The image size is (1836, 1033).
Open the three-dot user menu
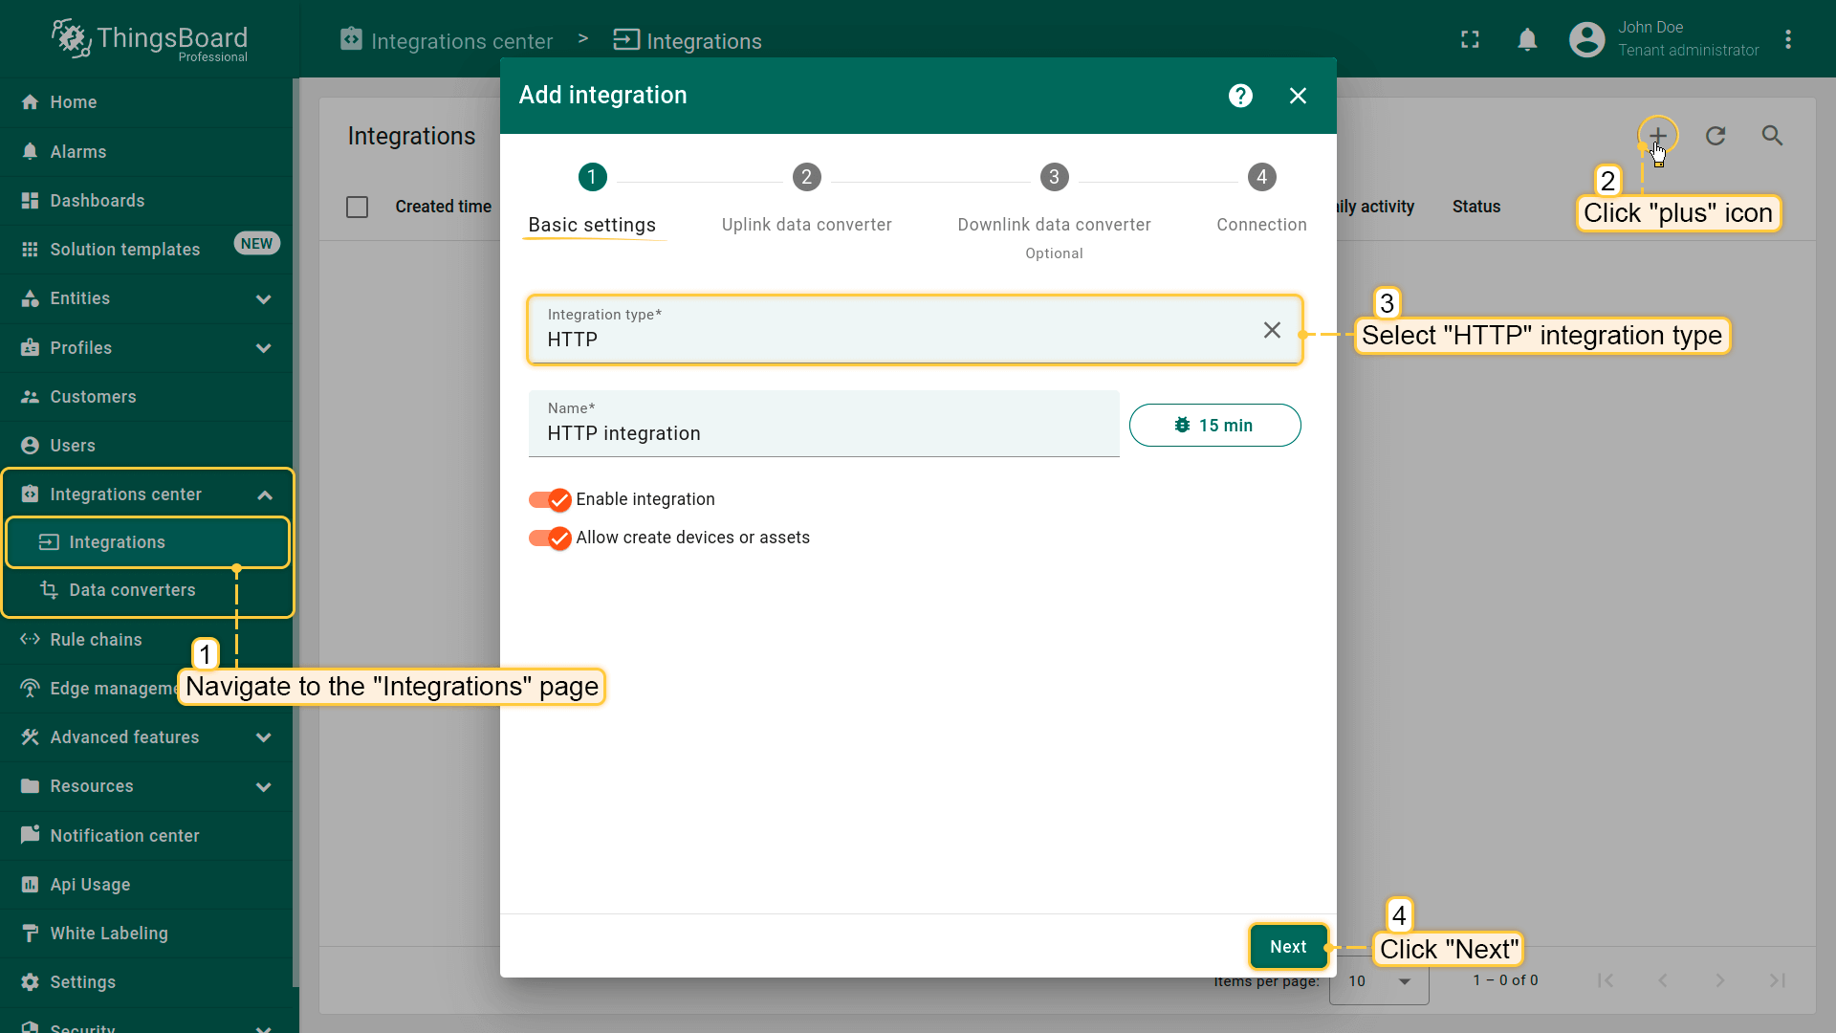[x=1788, y=39]
